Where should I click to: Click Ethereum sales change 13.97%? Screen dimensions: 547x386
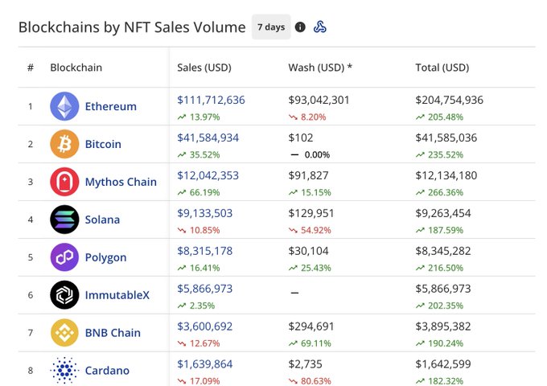199,117
